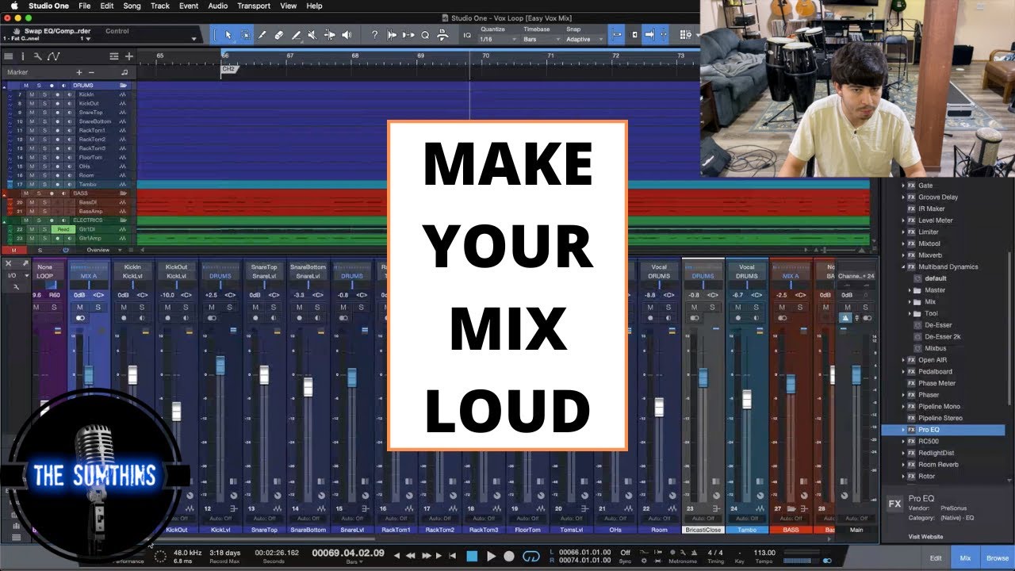
Task: Click the Visit Website link
Action: coord(926,536)
